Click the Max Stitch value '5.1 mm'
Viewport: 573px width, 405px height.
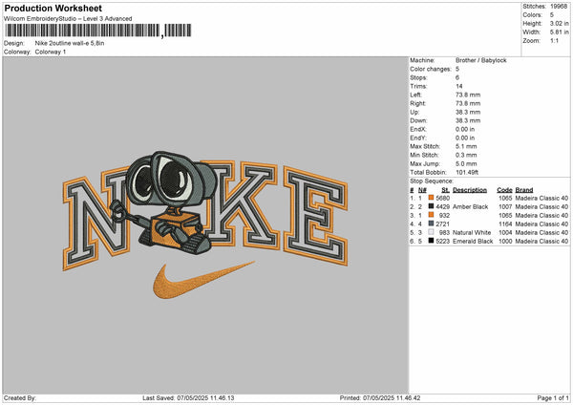point(466,146)
